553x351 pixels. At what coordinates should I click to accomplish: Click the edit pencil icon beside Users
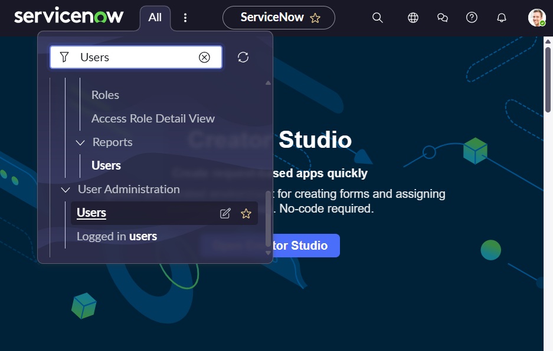(x=225, y=213)
